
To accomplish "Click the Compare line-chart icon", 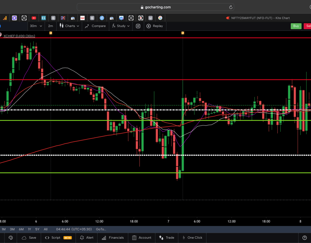I will [x=87, y=26].
